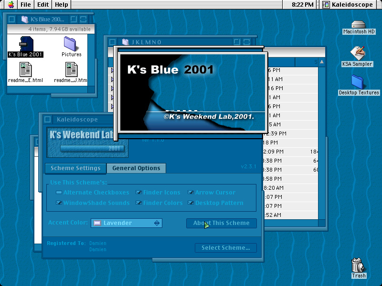
Task: Click the close box of JKLMNO window
Action: coord(112,42)
